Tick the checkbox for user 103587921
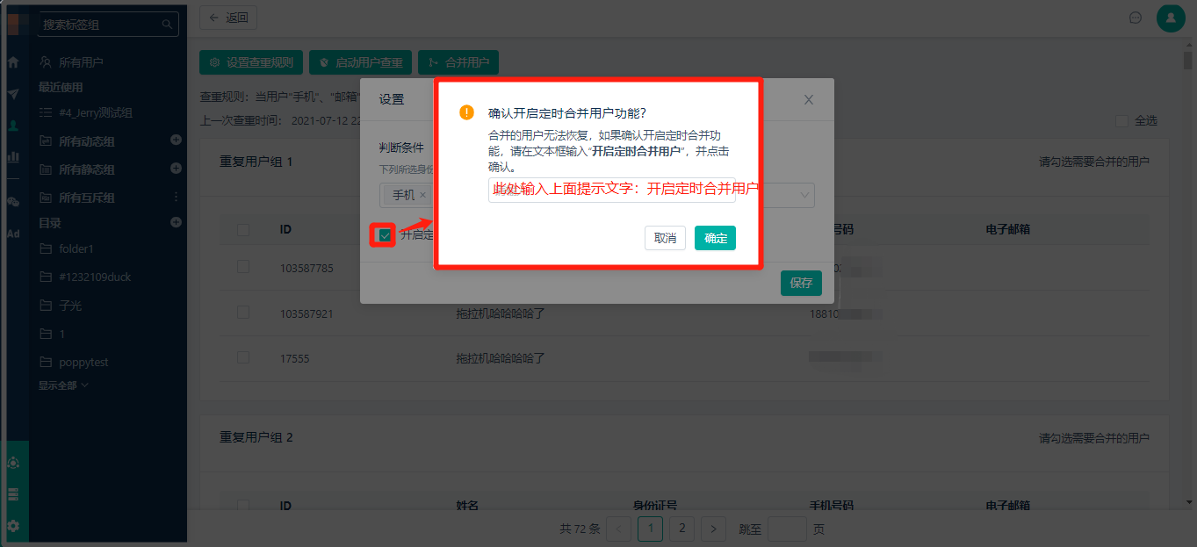The width and height of the screenshot is (1197, 547). (x=243, y=313)
